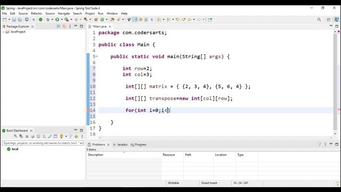The image size is (341, 192).
Task: Open the Back navigation history dropdown
Action: coord(194,20)
